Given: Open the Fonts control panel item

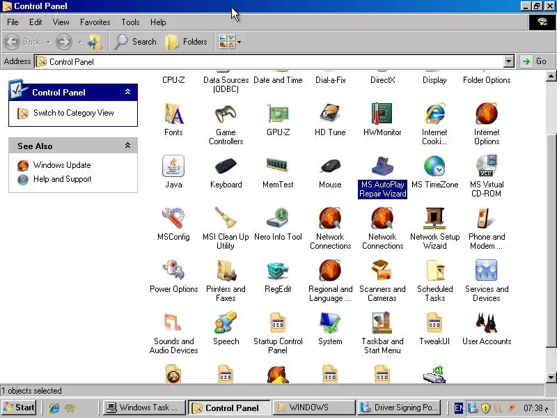Looking at the screenshot, I should [x=173, y=114].
